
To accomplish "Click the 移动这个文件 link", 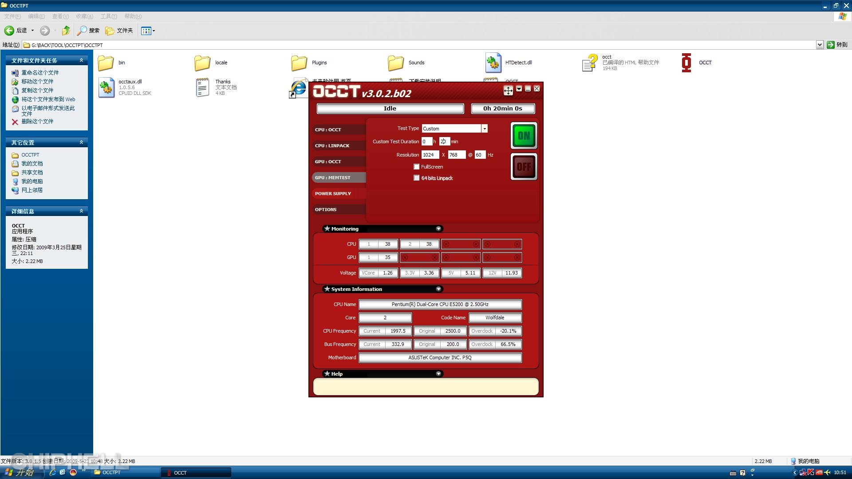I will [x=37, y=82].
